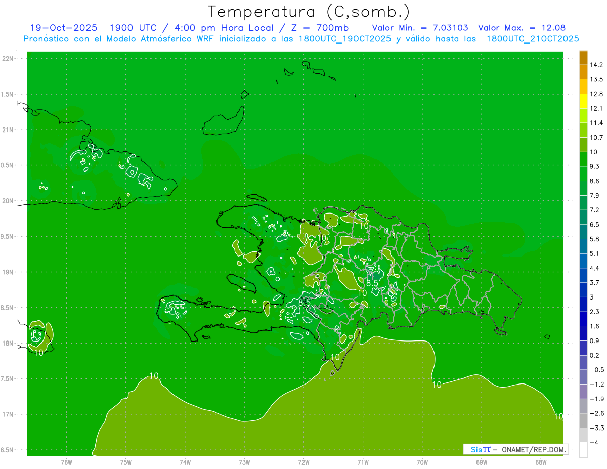Click the 72W longitude axis label

point(303,462)
